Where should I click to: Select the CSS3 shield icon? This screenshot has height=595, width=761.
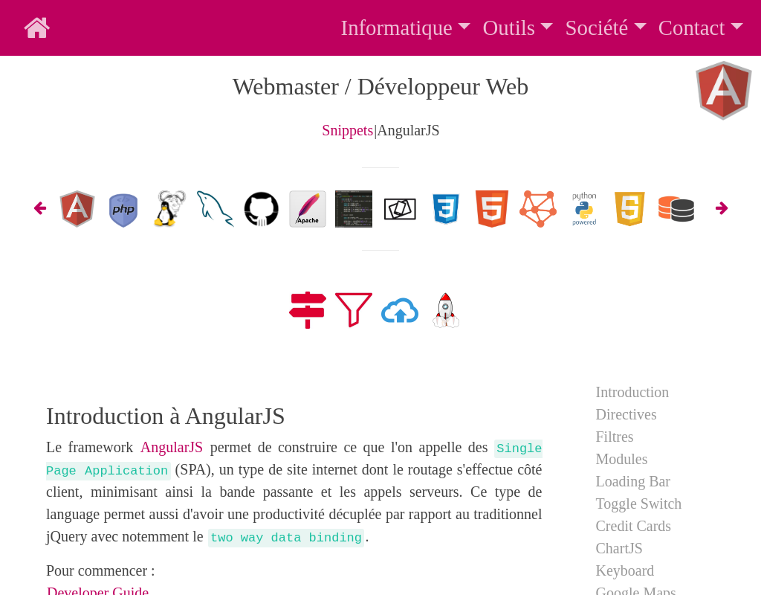point(446,209)
